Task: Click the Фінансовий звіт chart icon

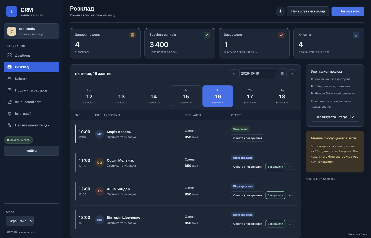Action: [x=10, y=102]
